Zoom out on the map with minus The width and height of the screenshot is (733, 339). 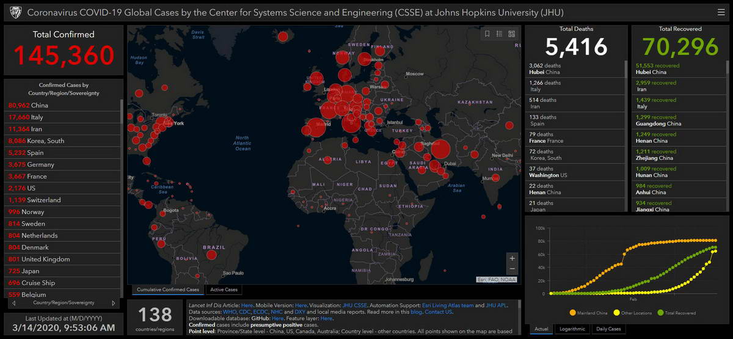(512, 269)
